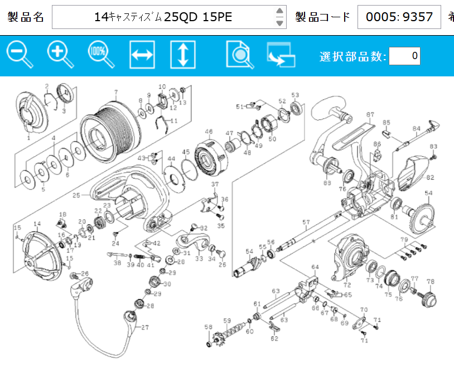Select part number 22 label

98,211
